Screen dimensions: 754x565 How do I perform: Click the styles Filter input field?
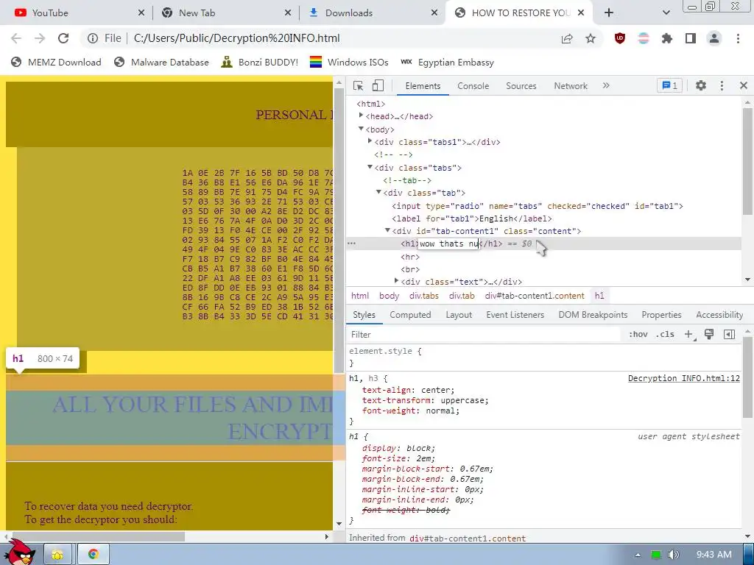click(485, 335)
